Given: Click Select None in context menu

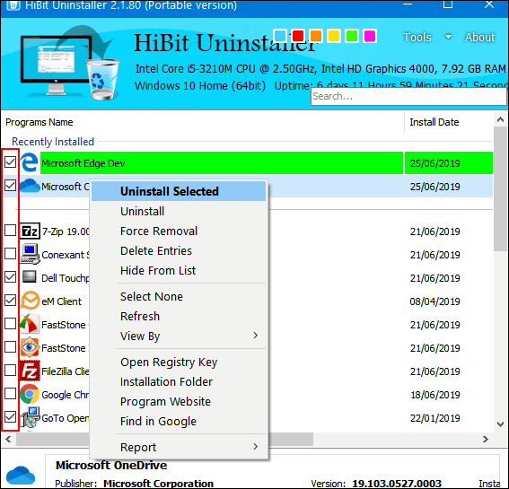Looking at the screenshot, I should click(179, 297).
